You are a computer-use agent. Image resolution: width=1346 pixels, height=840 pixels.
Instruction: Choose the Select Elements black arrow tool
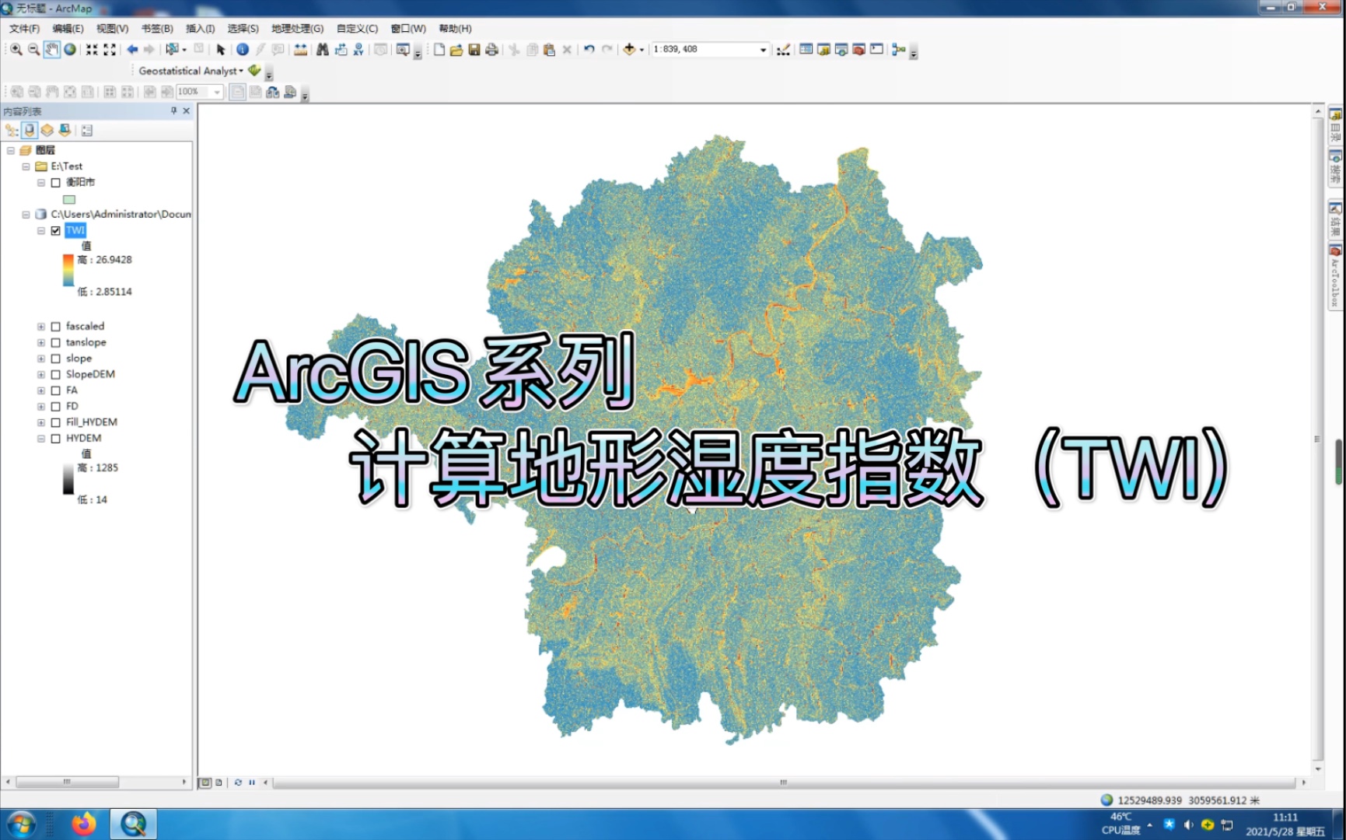(221, 49)
